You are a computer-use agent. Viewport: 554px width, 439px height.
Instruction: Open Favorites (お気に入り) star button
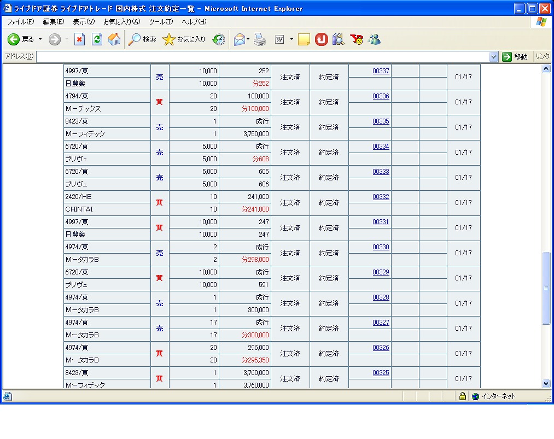click(x=184, y=39)
